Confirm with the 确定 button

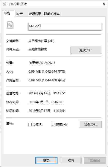[x=46, y=160]
